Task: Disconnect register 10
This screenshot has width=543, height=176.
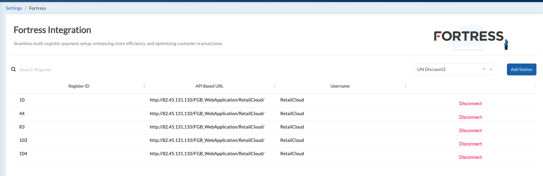Action: pyautogui.click(x=471, y=104)
